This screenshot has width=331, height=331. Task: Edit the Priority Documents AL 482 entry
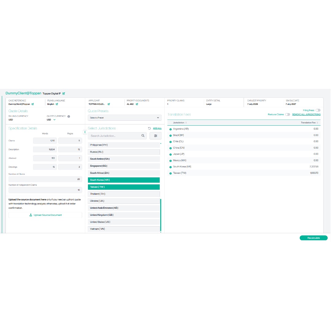point(137,104)
